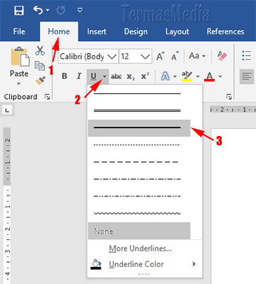Toggle Superscript formatting
256x284 pixels.
[145, 76]
